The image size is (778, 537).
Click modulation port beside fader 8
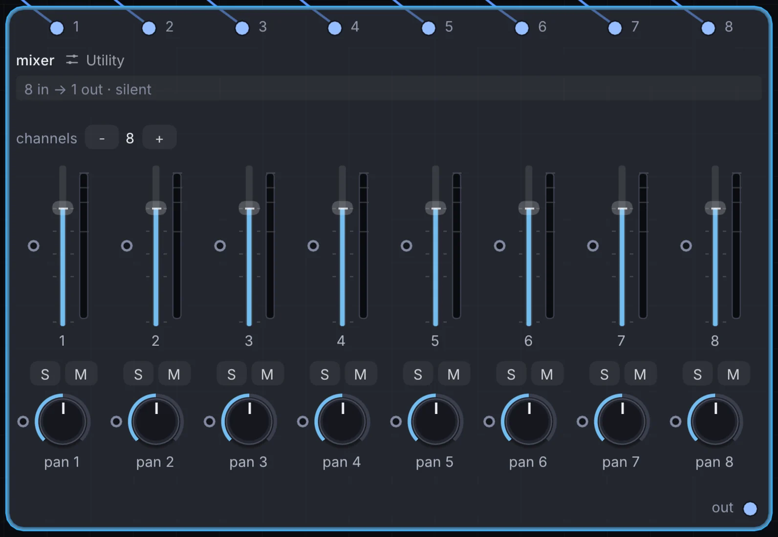pos(686,246)
